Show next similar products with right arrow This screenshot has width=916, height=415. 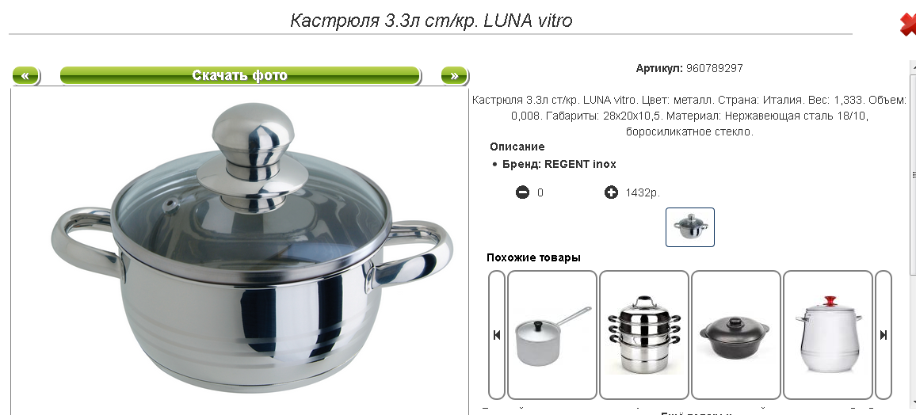[x=884, y=335]
